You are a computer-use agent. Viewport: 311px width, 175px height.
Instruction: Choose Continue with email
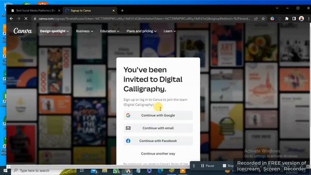(158, 128)
